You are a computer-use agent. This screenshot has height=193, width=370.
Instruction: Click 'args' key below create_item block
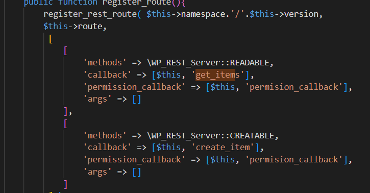pyautogui.click(x=97, y=172)
